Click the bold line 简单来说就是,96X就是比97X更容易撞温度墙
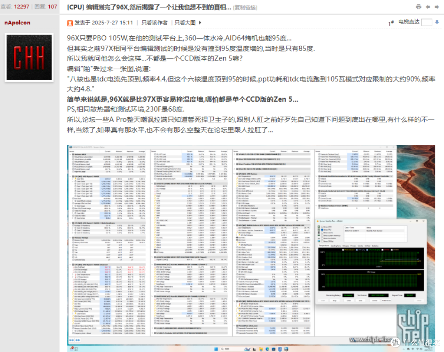Viewport: 444px width, 352px height. (183, 99)
